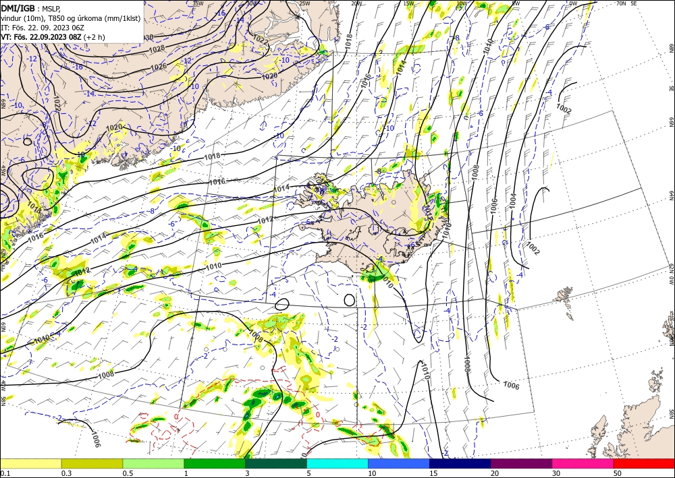Viewport: 675px width, 478px height.
Task: Select the cyan 5–10 legend swatch
Action: pos(337,463)
